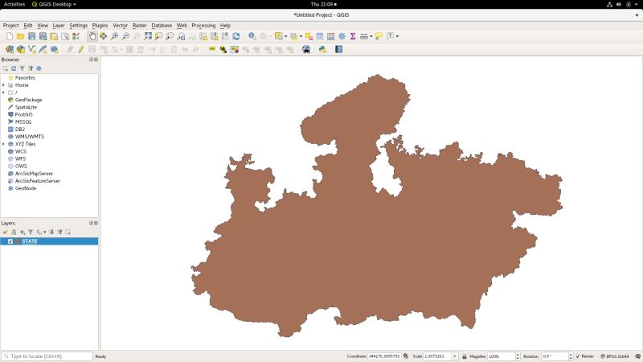Viewport: 643px width, 362px height.
Task: Select GeoPackage in the Browser
Action: pyautogui.click(x=28, y=100)
